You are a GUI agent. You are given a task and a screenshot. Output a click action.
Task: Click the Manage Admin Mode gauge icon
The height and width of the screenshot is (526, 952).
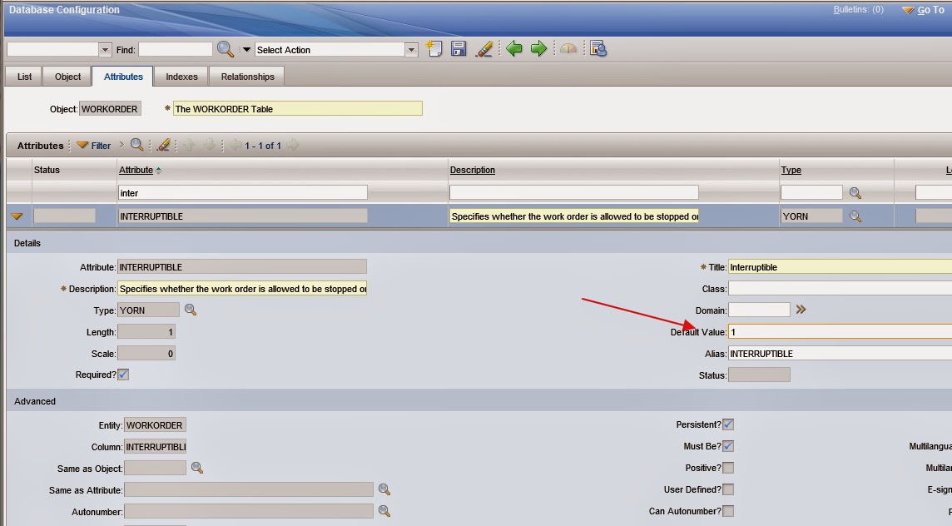(568, 48)
